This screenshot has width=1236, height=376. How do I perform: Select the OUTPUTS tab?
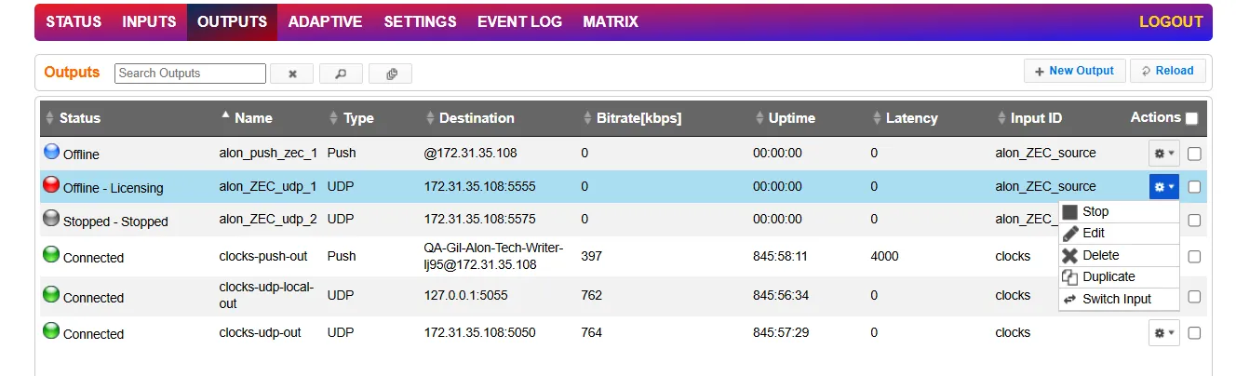232,21
